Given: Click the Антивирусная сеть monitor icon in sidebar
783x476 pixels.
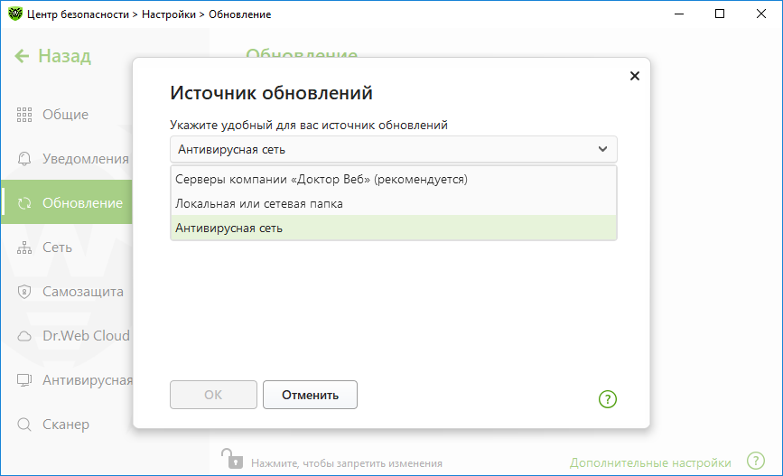Looking at the screenshot, I should pyautogui.click(x=24, y=380).
